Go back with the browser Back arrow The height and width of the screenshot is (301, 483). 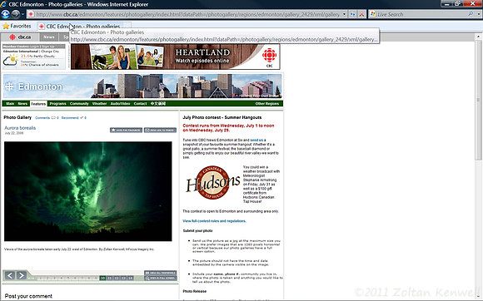click(x=6, y=14)
